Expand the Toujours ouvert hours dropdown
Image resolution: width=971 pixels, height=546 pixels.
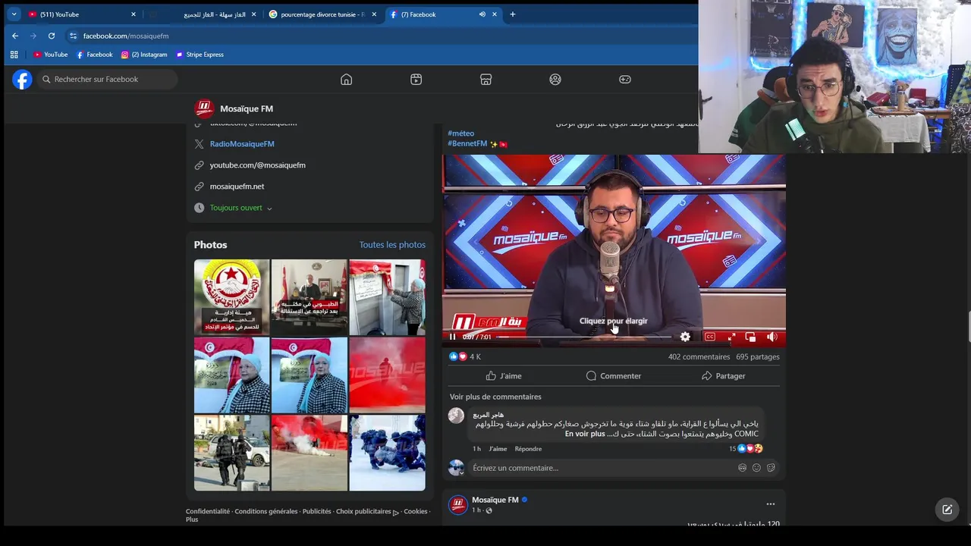[x=240, y=208]
